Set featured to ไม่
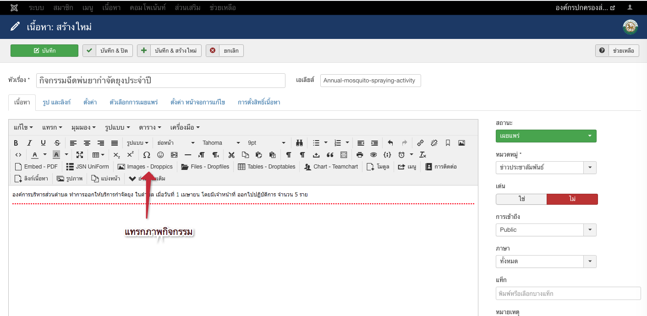647x316 pixels. click(572, 199)
